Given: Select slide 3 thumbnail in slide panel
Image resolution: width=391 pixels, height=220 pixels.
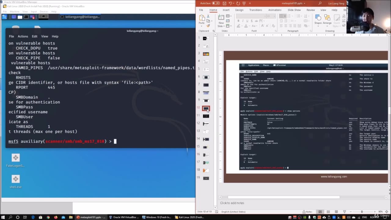Looking at the screenshot, I should click(206, 54).
